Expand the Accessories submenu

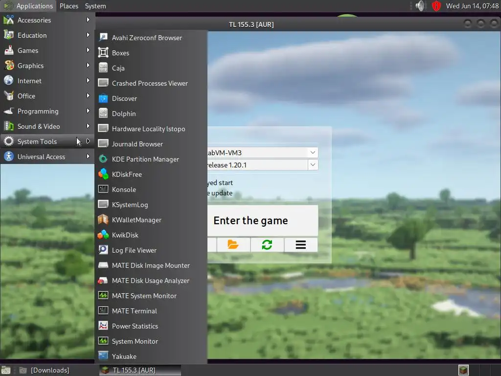47,20
